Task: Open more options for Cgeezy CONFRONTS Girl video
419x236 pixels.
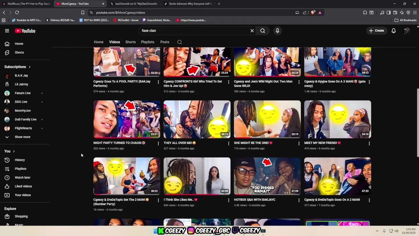Action: pos(228,82)
